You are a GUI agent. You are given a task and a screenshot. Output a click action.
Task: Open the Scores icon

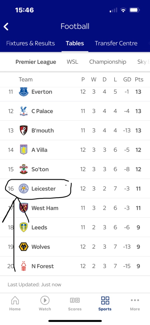pos(75,300)
